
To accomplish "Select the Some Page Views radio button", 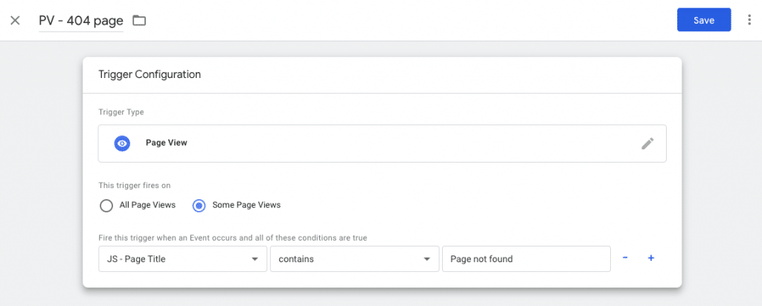I will coord(199,206).
